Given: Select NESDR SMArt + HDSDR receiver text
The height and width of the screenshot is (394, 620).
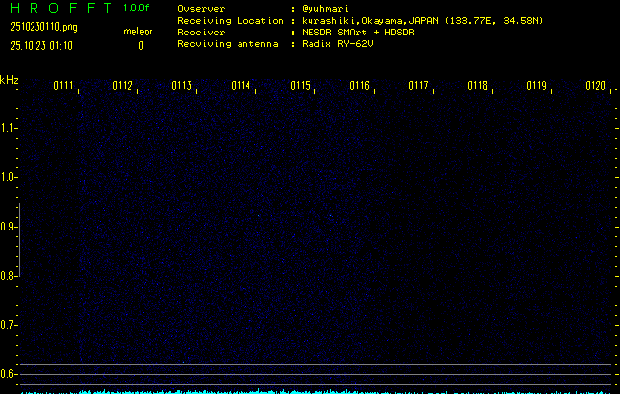Looking at the screenshot, I should click(x=358, y=33).
